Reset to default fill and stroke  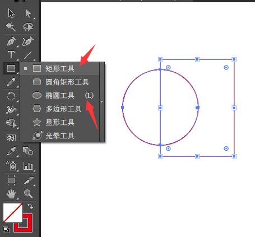pos(6,230)
